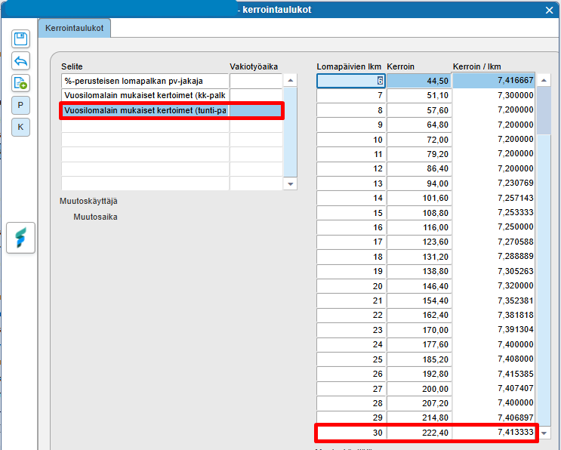Close the kerrointaulukot window
This screenshot has height=450, width=561.
[550, 10]
